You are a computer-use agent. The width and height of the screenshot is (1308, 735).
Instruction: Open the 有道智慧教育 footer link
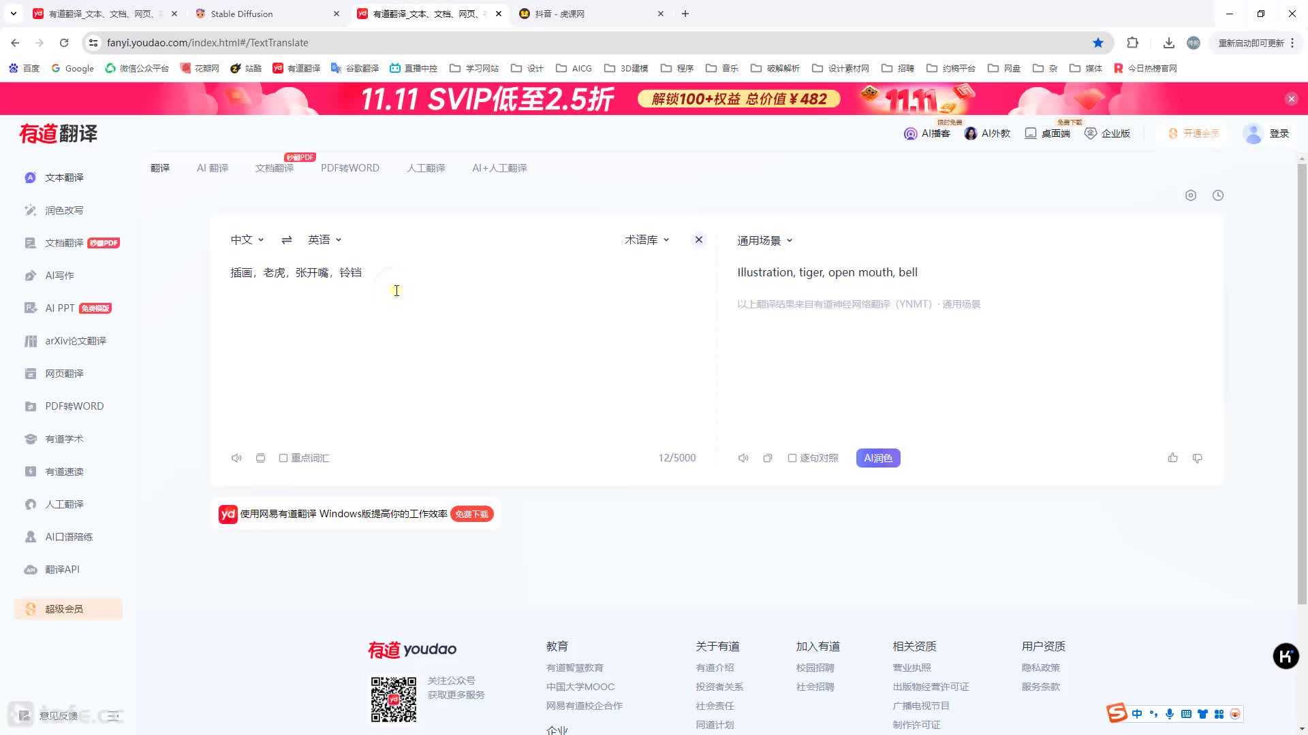[x=575, y=668]
